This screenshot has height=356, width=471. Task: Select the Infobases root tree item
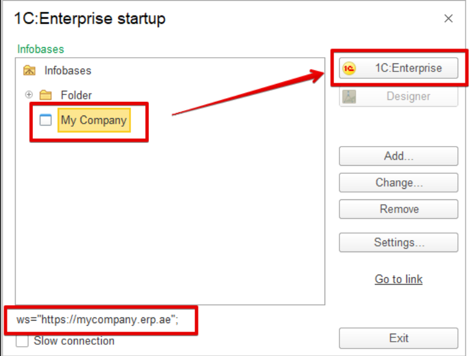click(x=68, y=71)
